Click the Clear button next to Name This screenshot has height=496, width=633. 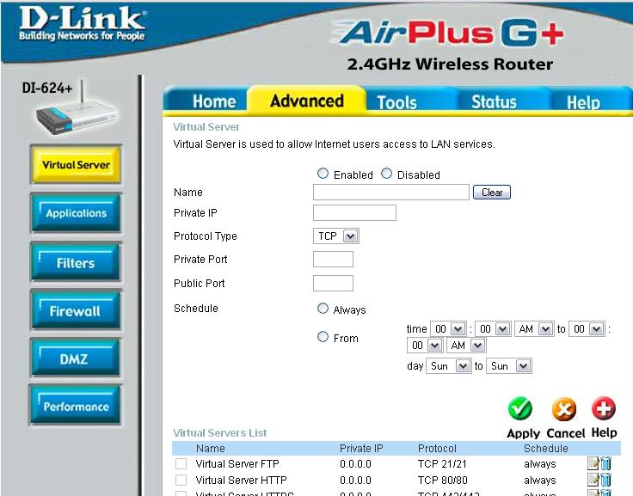492,193
